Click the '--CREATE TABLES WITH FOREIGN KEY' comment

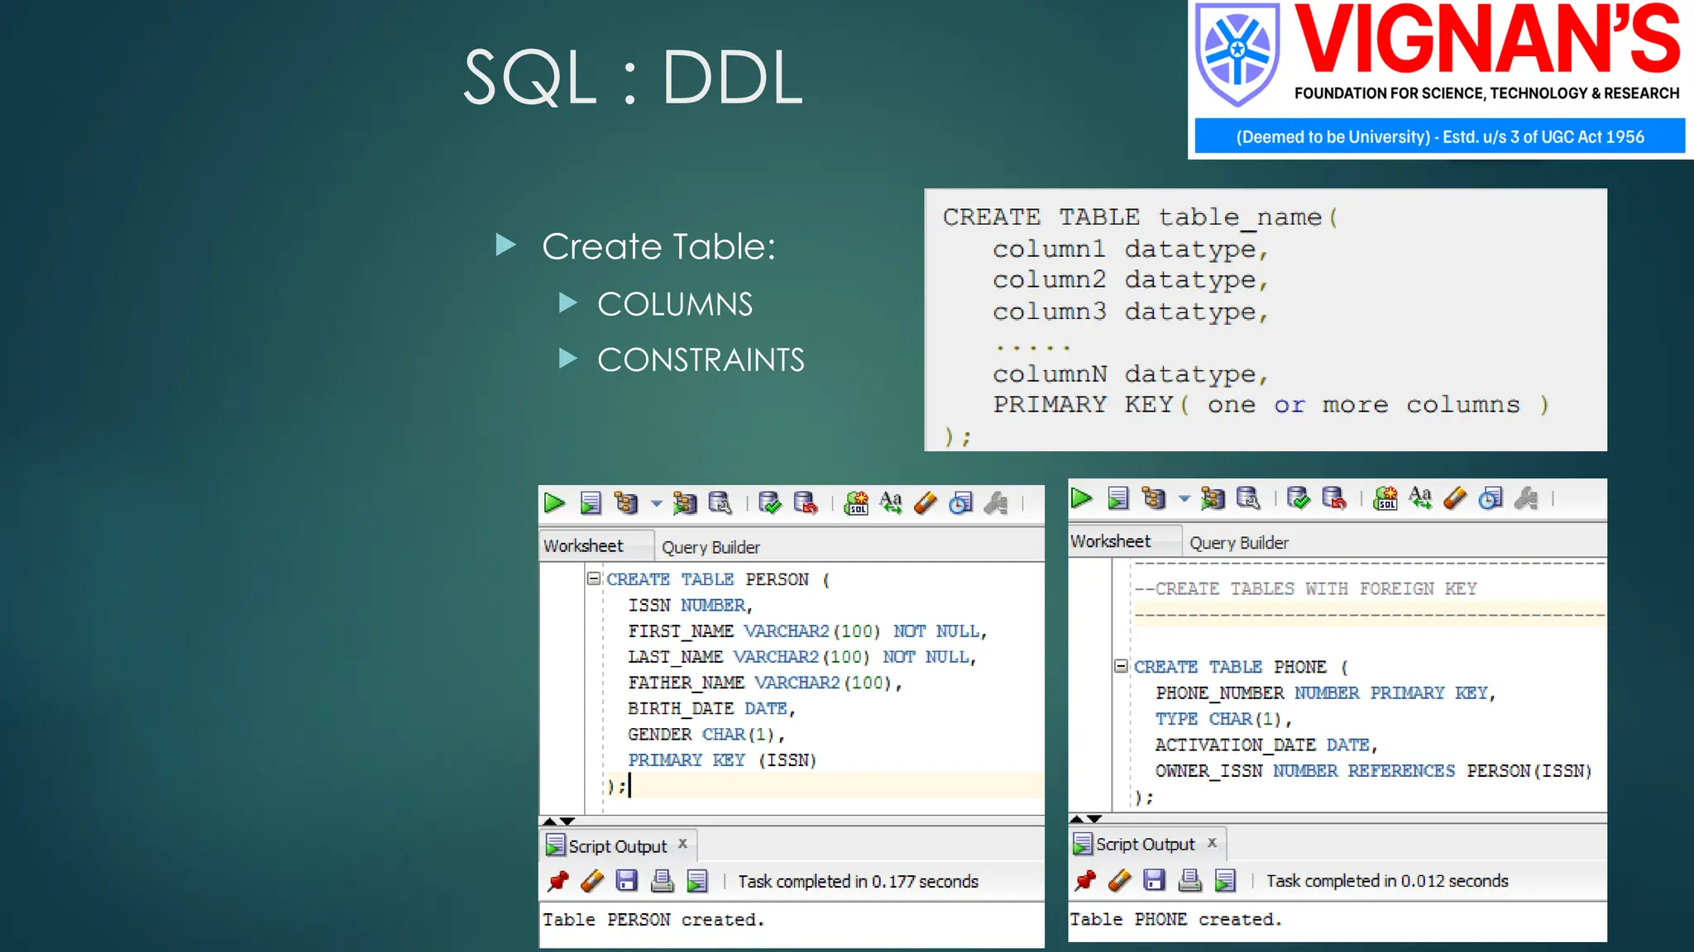[x=1305, y=588]
